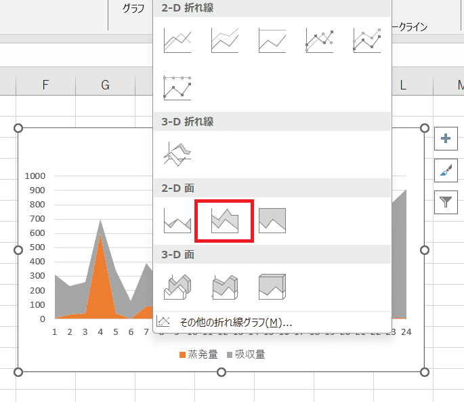This screenshot has height=402, width=464.
Task: Select the basic 3-D area chart icon
Action: (x=177, y=287)
